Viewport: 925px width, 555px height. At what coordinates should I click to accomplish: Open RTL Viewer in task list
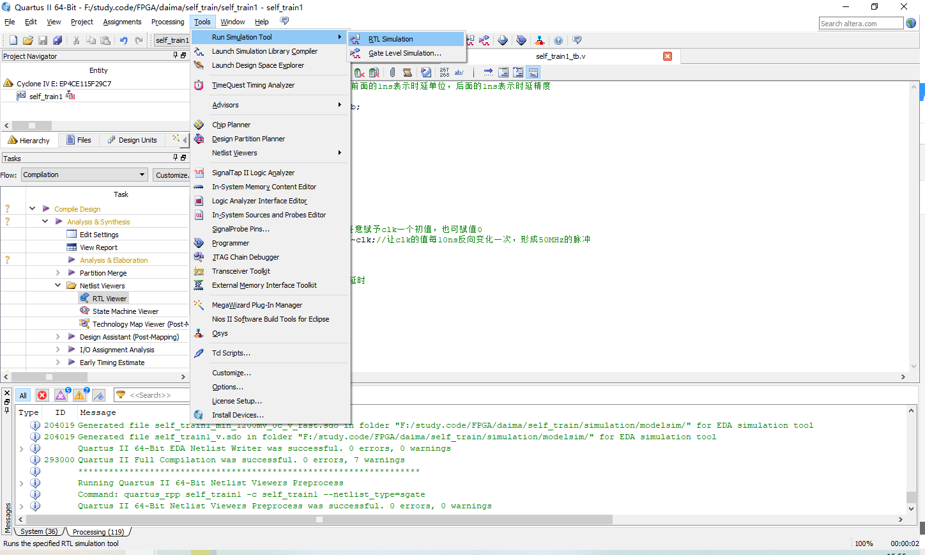103,298
